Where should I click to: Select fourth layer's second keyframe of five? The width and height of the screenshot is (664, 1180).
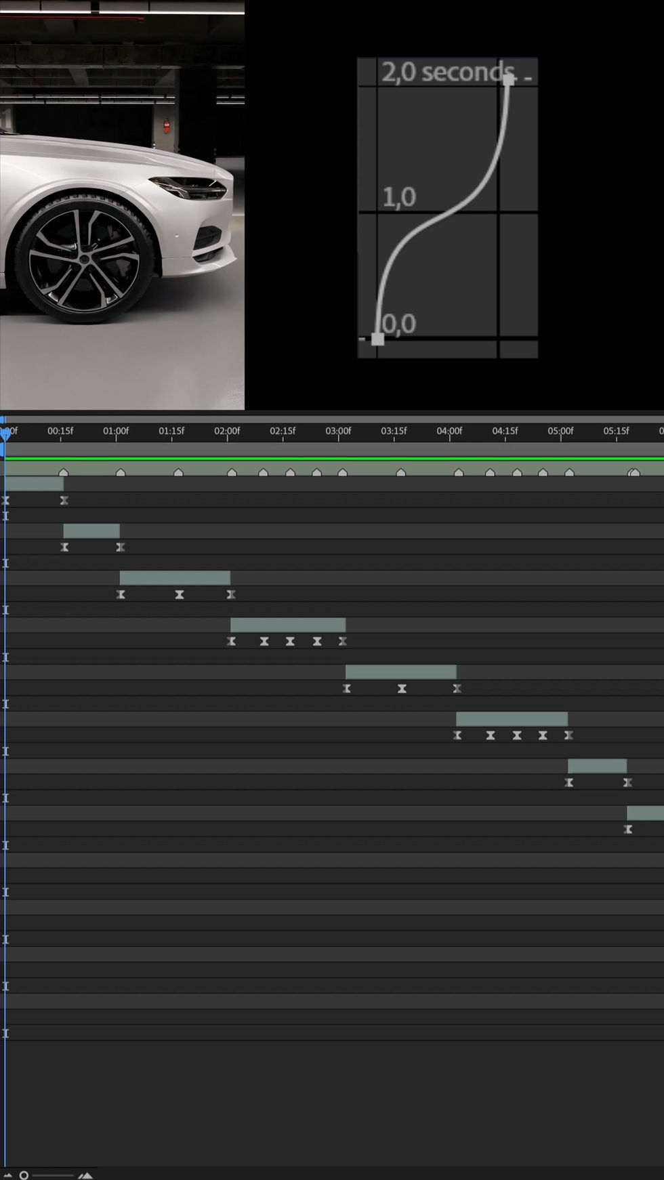click(x=264, y=641)
